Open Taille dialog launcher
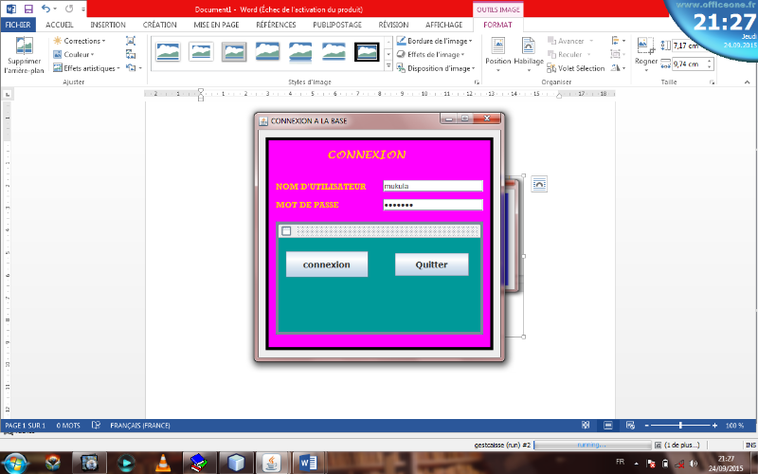 712,82
